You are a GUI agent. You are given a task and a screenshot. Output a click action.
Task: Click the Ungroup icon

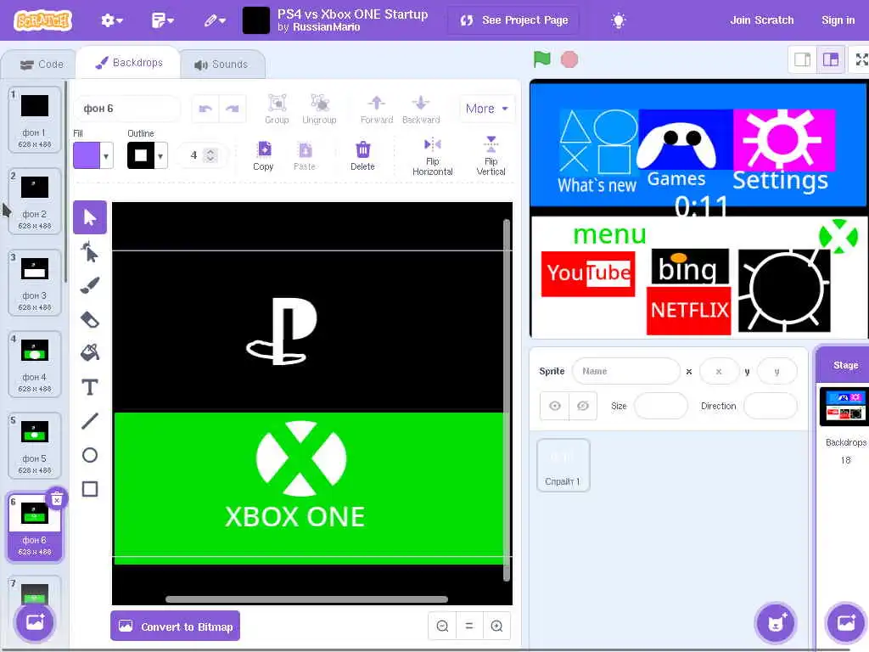(319, 109)
